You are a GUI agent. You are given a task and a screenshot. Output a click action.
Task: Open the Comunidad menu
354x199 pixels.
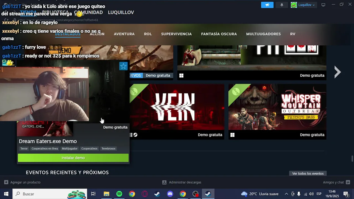88,12
